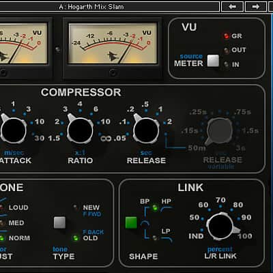Set release to the .5 mark
The image size is (273, 273).
[x=145, y=104]
